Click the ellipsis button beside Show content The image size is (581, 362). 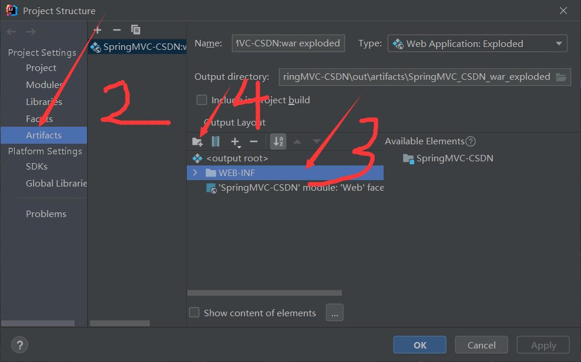pyautogui.click(x=335, y=313)
